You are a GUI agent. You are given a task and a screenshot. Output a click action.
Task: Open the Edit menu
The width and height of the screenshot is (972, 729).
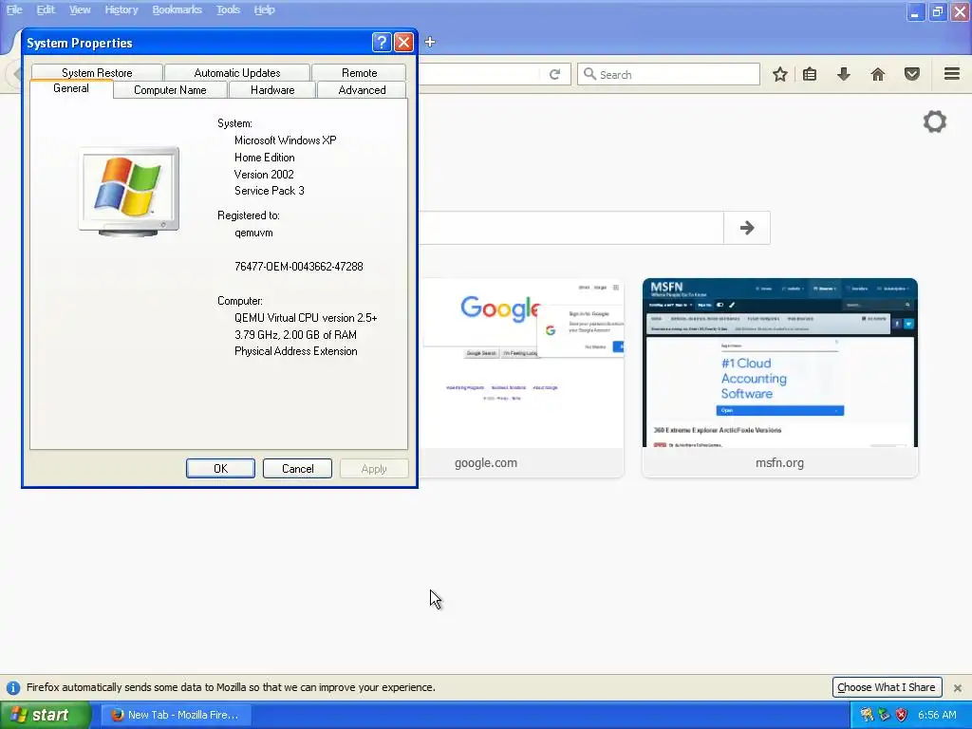[x=46, y=9]
